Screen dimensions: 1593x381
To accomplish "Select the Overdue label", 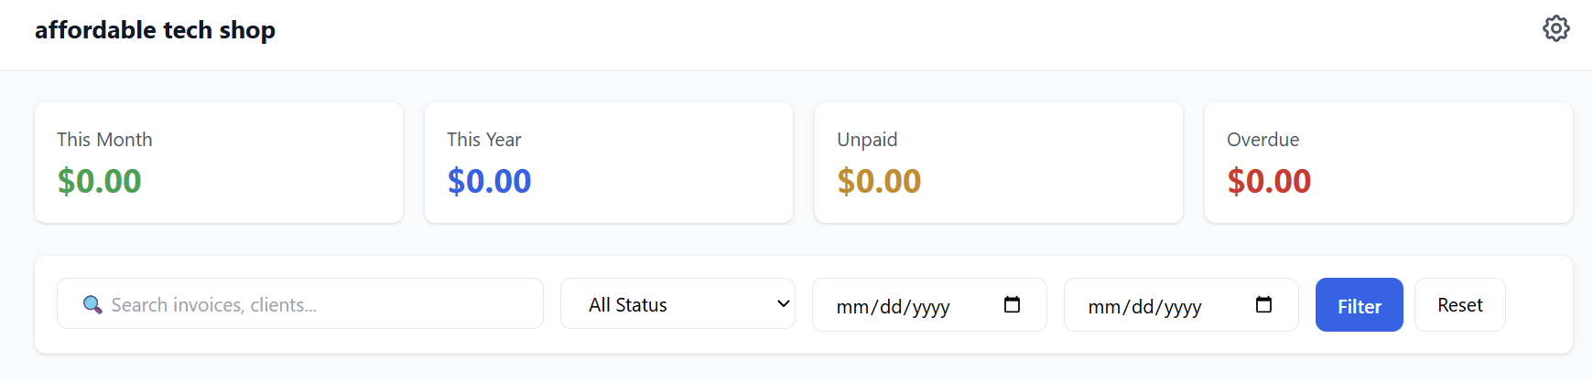I will click(x=1262, y=140).
